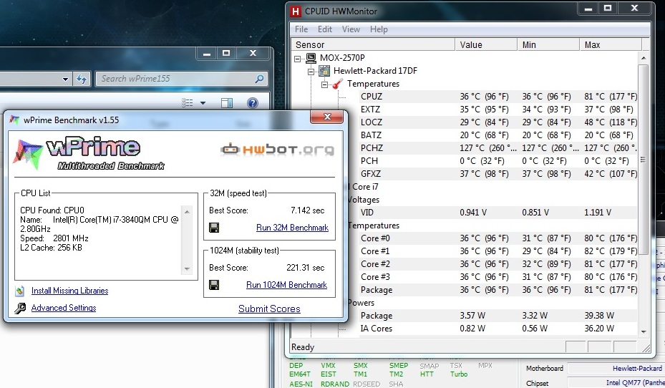Viewport: 665px width, 388px height.
Task: Click the Install Missing Libraries icon
Action: [x=20, y=291]
